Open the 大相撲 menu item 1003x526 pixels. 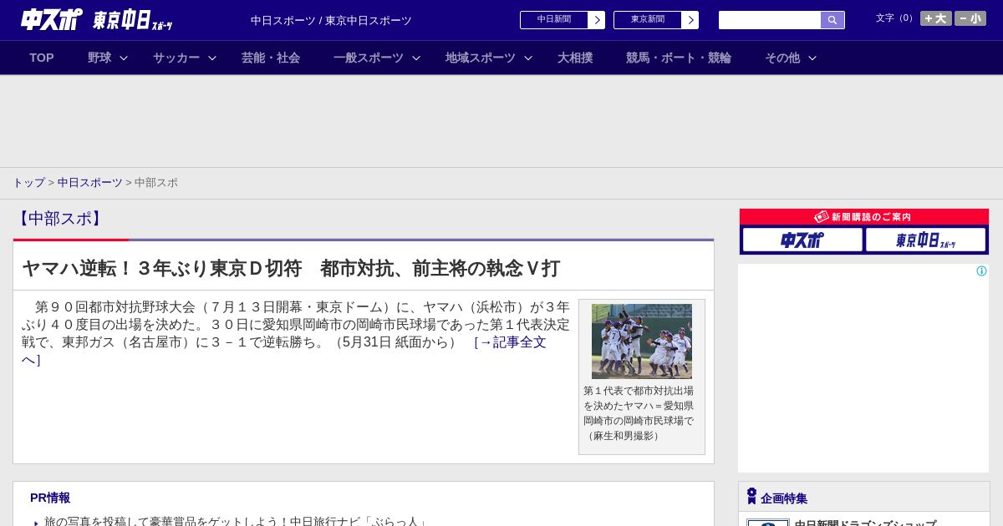tap(575, 58)
